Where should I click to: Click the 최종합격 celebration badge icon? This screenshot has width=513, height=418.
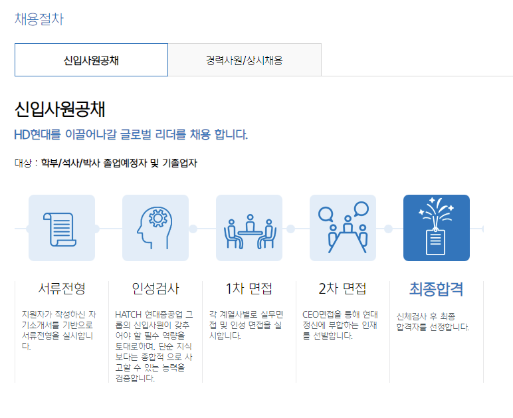[437, 228]
